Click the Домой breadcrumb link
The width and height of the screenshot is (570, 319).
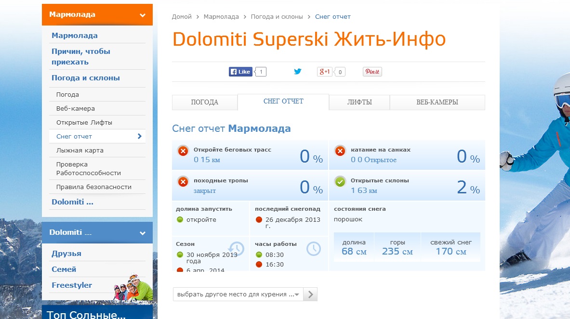(x=182, y=17)
